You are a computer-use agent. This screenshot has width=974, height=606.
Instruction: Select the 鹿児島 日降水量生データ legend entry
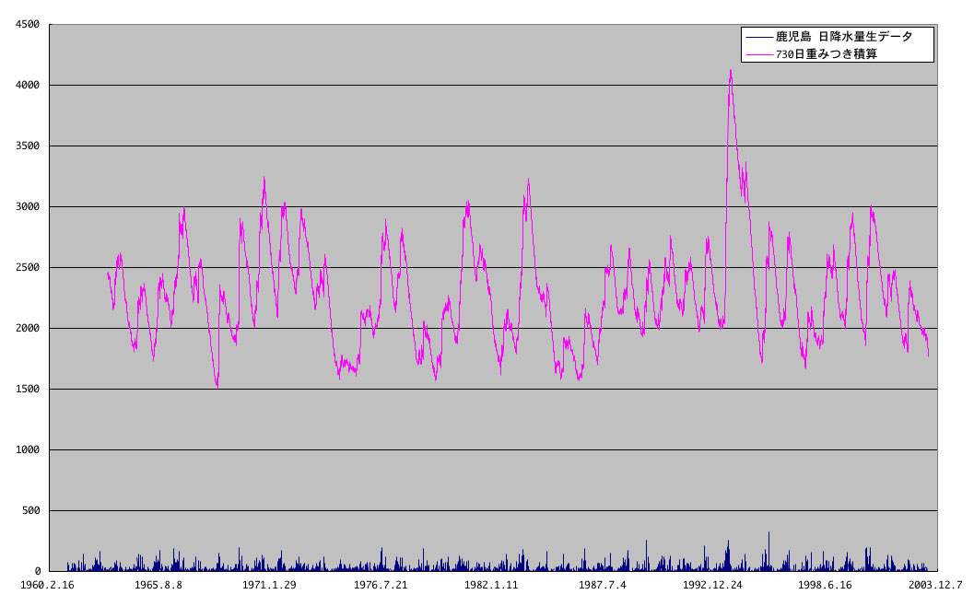[844, 37]
